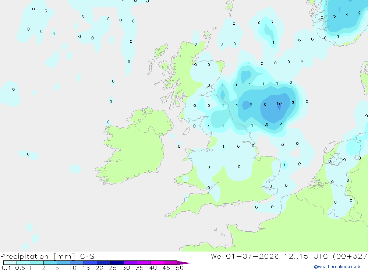
Task: Click the "0.5" legend scale label
Action: coord(20,268)
